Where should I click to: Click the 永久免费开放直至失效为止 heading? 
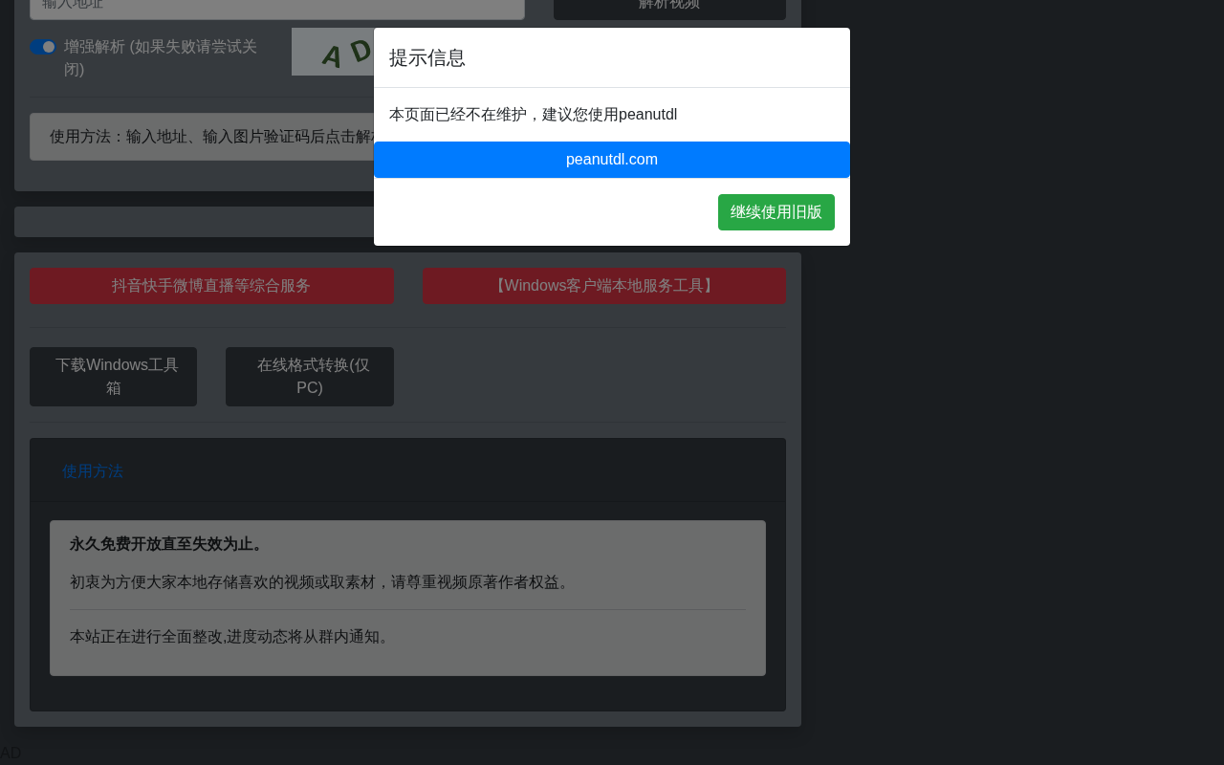(169, 544)
